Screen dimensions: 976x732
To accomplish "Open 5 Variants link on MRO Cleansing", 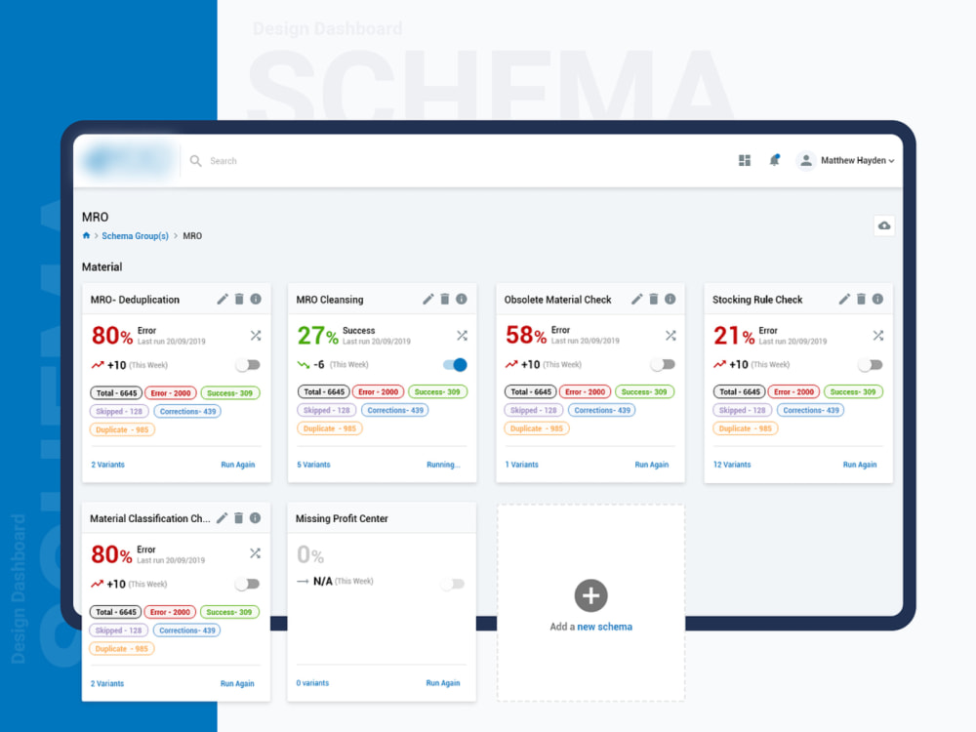I will pos(313,465).
